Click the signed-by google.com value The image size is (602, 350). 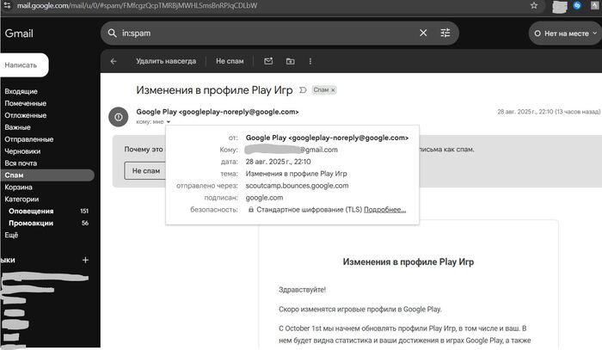coord(264,198)
